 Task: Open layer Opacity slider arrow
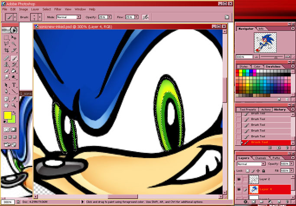292,164
